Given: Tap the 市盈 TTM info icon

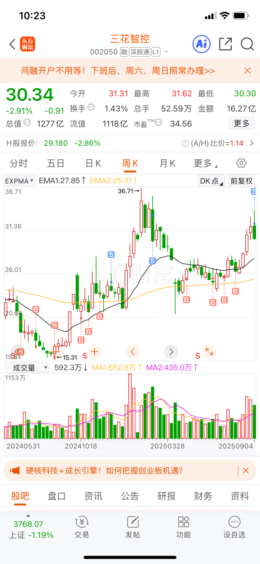Looking at the screenshot, I should pos(159,122).
